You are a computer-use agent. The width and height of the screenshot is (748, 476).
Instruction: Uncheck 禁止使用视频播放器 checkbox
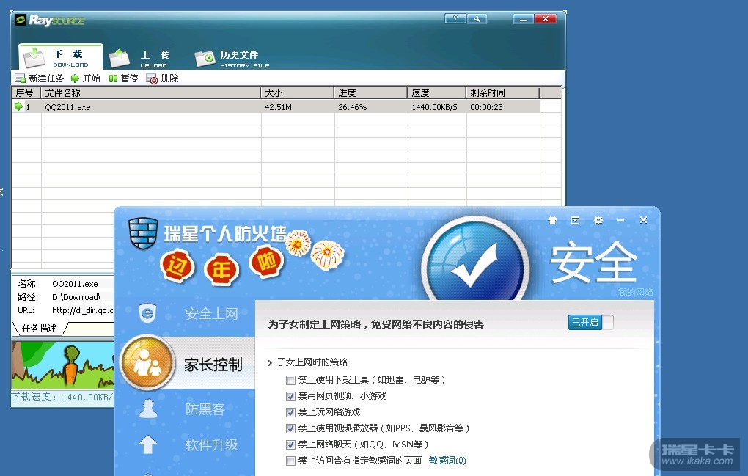click(x=290, y=428)
